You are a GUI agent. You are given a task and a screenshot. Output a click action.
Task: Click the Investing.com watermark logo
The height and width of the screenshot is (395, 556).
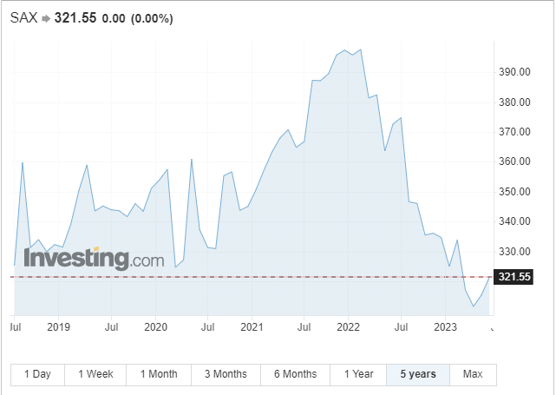coord(94,259)
